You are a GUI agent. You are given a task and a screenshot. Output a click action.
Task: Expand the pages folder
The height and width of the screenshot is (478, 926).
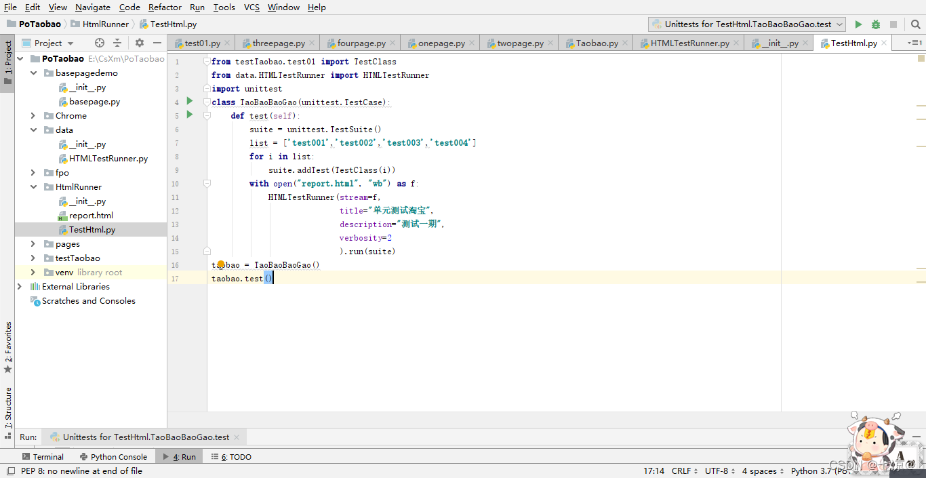[x=33, y=244]
